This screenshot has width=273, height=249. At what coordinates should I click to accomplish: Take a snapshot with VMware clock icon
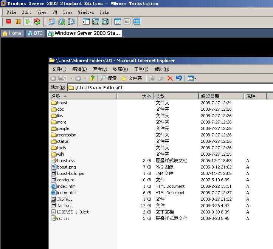click(52, 22)
